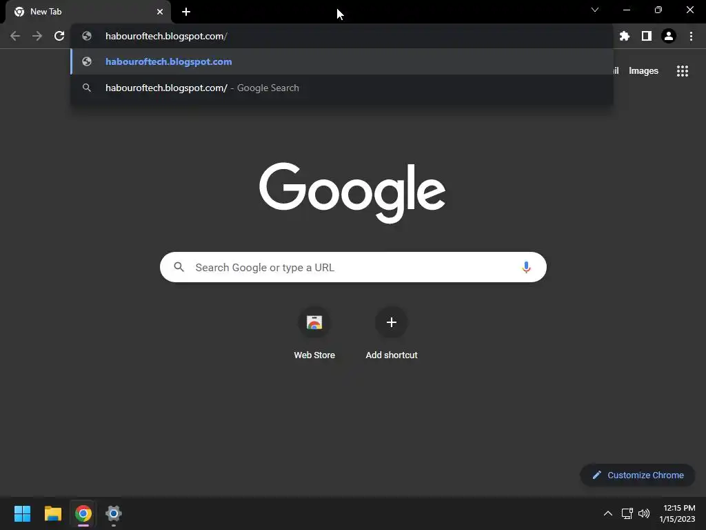
Task: Open the Extensions puzzle icon
Action: [x=624, y=36]
